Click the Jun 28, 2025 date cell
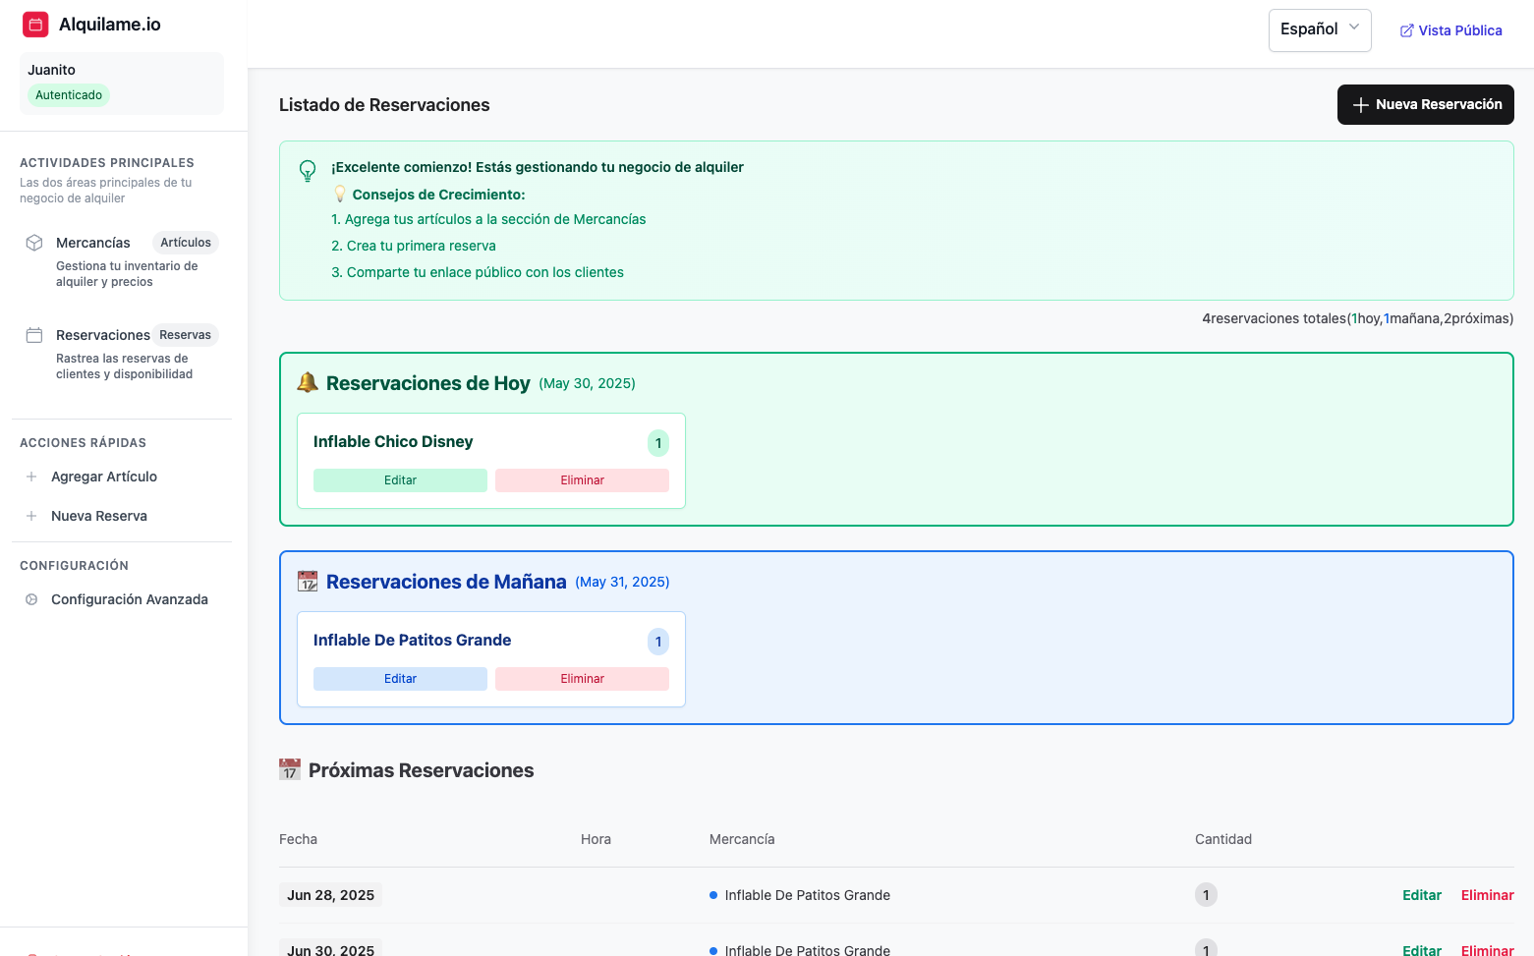Viewport: 1534px width, 956px height. point(330,895)
